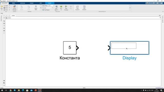Switch to the Apps tab
Screen dimensions: 164x92
pos(41,3)
